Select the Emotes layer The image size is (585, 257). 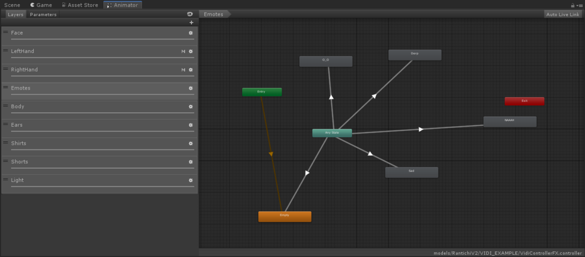click(x=100, y=91)
